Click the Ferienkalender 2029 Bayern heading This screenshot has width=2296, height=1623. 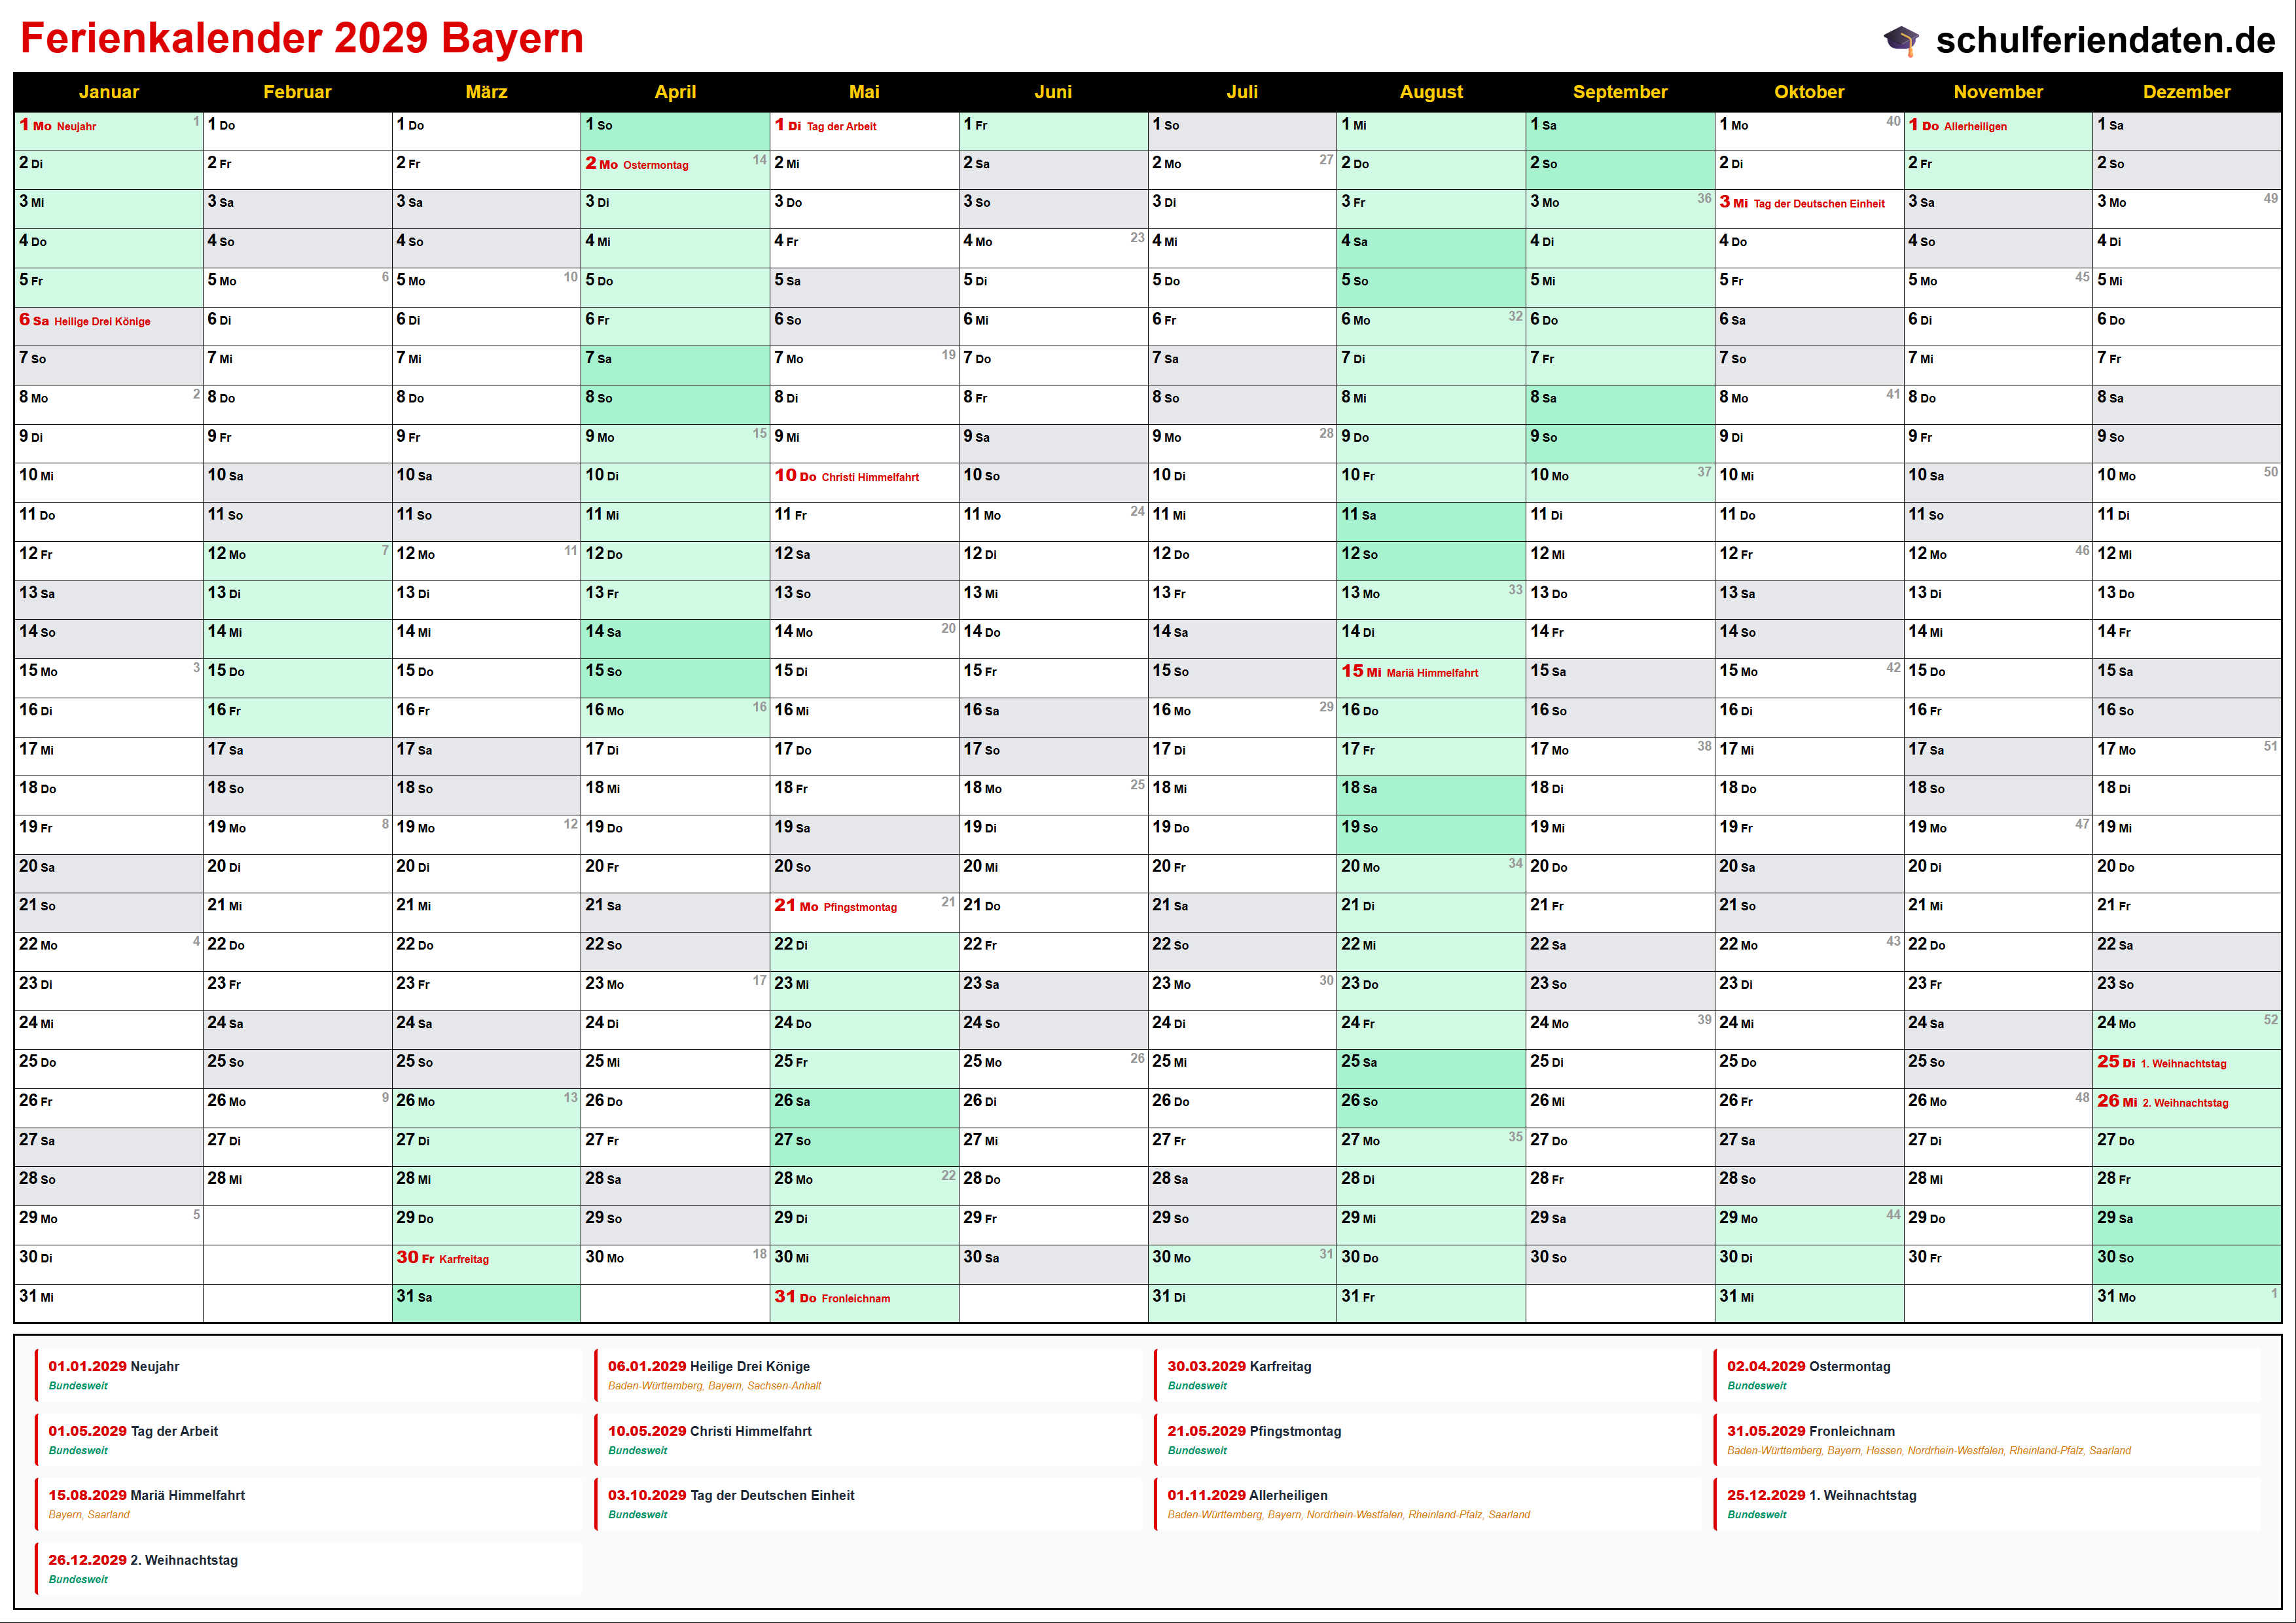click(301, 39)
